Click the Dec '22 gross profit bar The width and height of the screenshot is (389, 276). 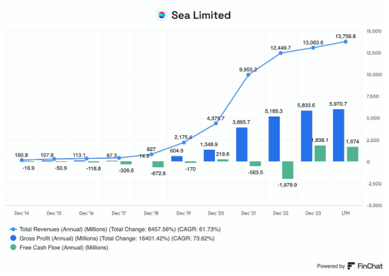coord(274,139)
